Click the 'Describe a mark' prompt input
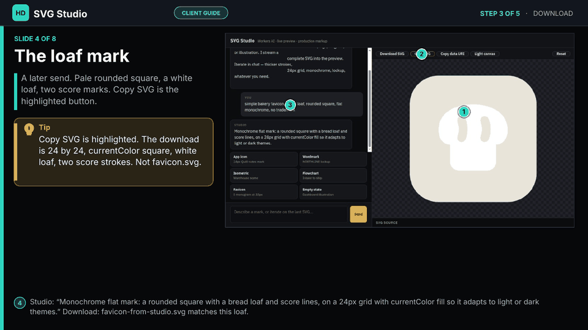The height and width of the screenshot is (330, 588). click(x=288, y=214)
